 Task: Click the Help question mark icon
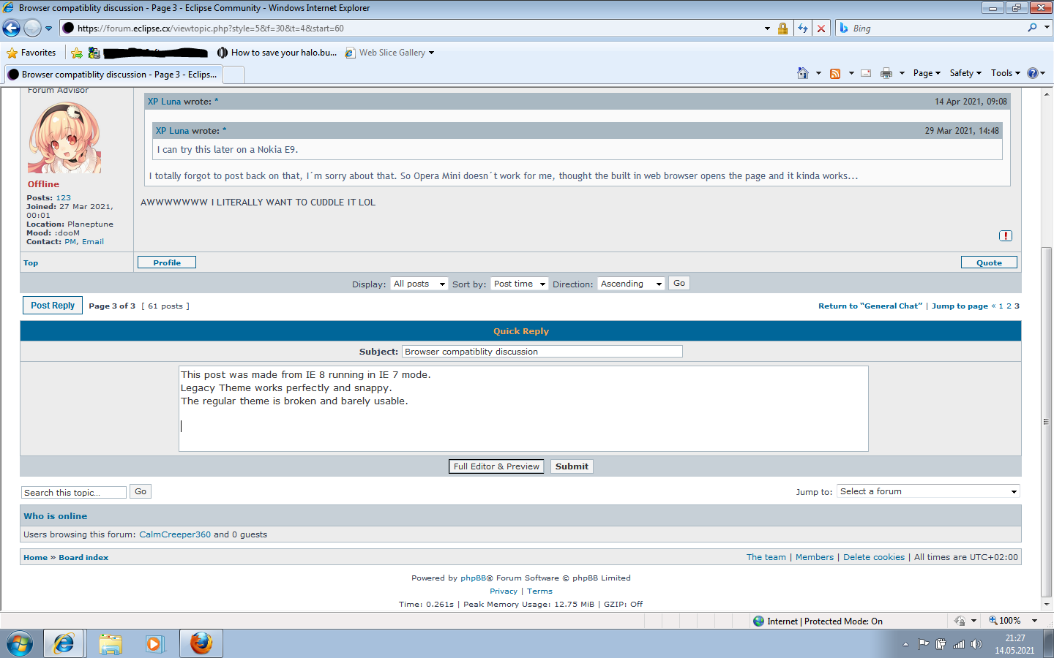click(x=1033, y=73)
